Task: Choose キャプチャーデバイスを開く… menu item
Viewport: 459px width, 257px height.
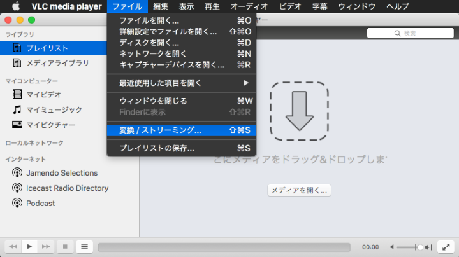Action: 182,65
